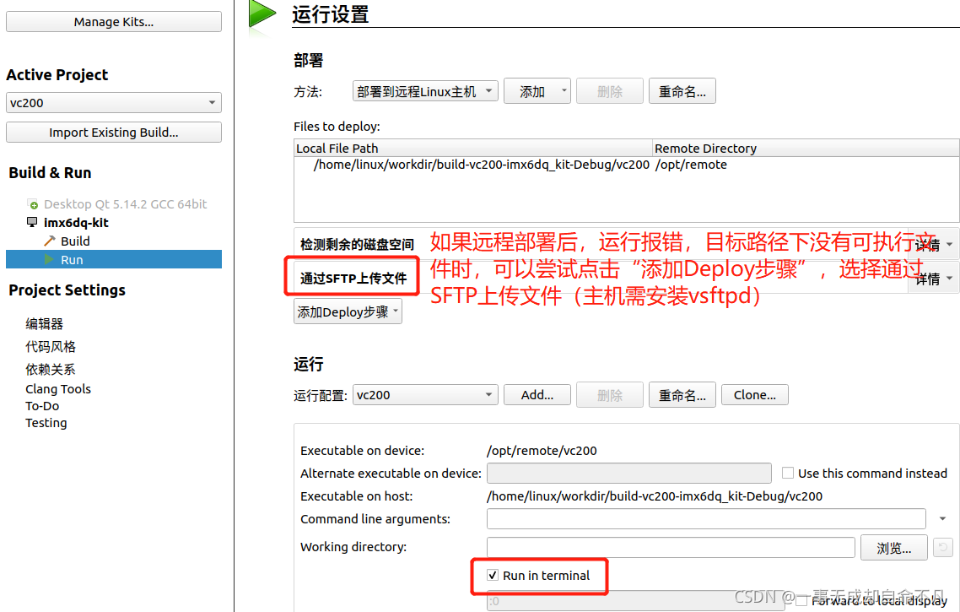This screenshot has width=960, height=612.
Task: Select Desktop Qt 5.14.2 GCC 64bit kit
Action: coord(125,204)
